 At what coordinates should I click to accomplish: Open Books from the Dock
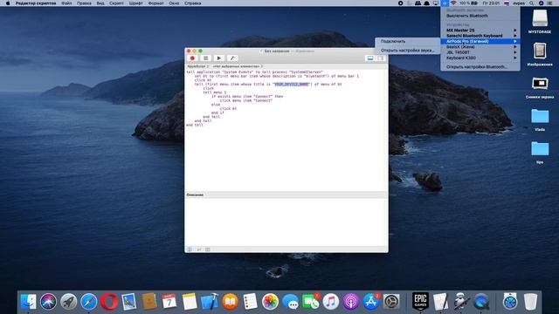coord(230,302)
